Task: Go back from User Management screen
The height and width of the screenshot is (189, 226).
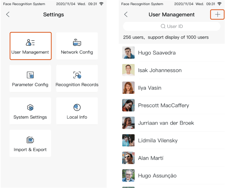Action: point(126,15)
